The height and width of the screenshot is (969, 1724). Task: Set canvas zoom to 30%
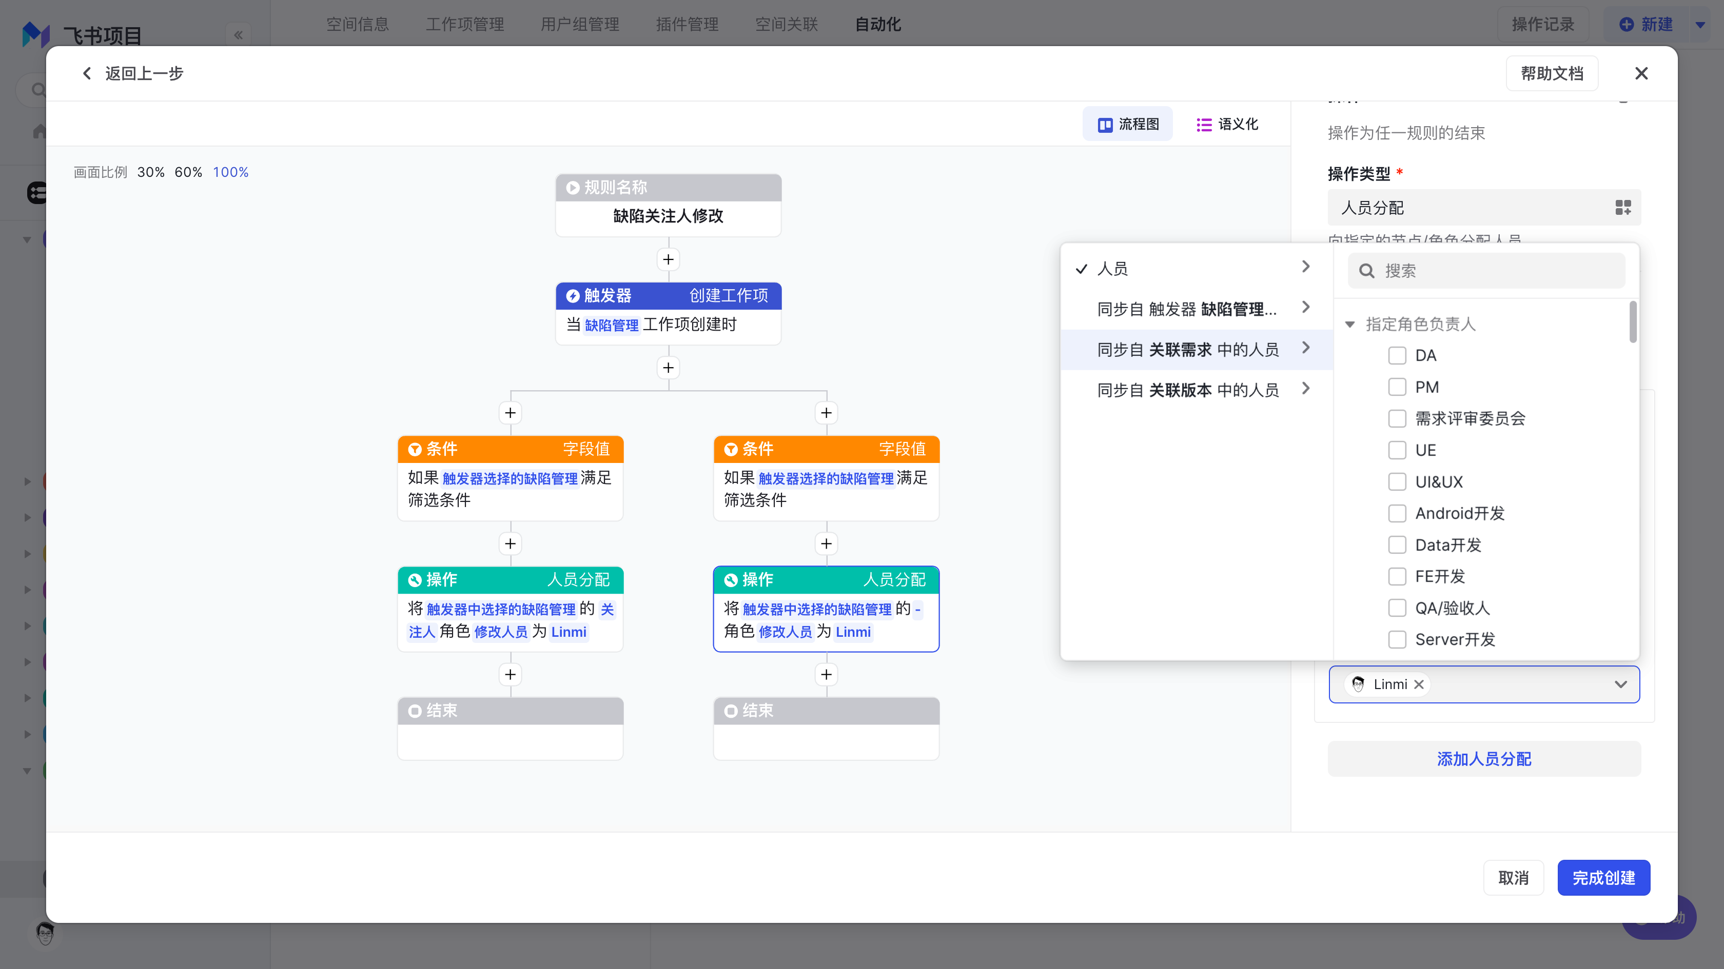point(150,172)
